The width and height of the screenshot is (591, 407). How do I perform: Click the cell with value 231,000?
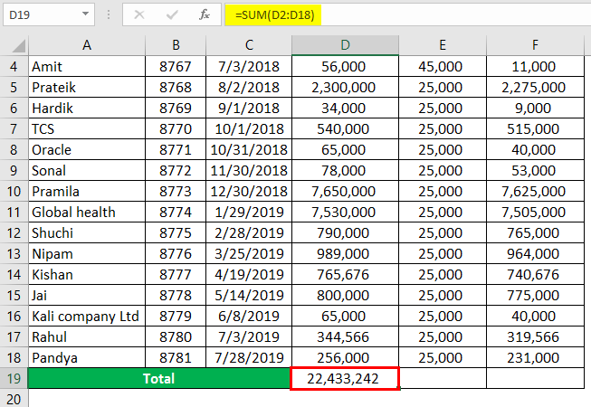(x=535, y=357)
